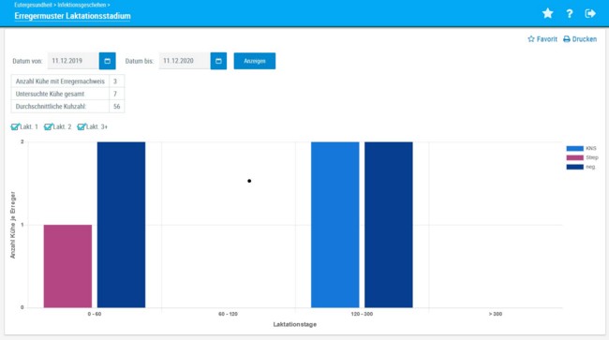Toggle Strep series in chart legend
609x340 pixels.
tap(582, 157)
